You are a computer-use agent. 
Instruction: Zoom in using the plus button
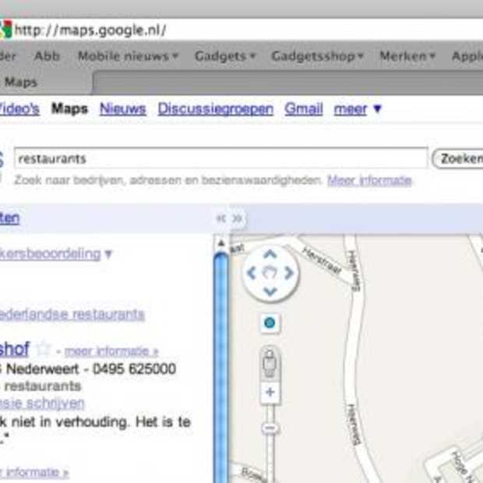(x=270, y=392)
